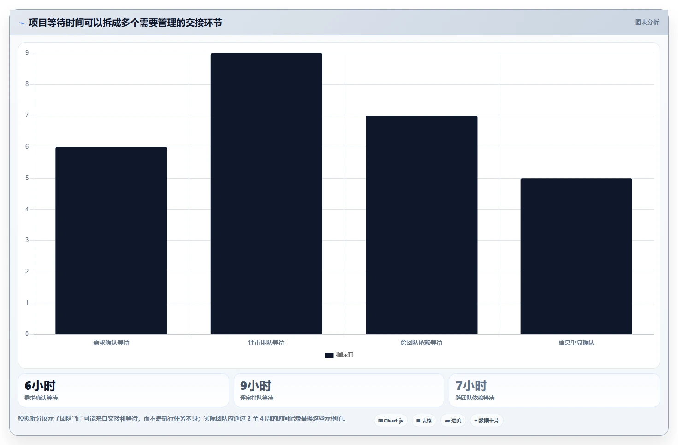
Task: Click the y-axis value 9
Action: pyautogui.click(x=27, y=53)
